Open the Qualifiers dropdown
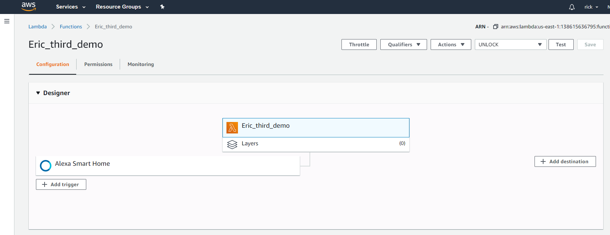Image resolution: width=610 pixels, height=235 pixels. pyautogui.click(x=403, y=44)
